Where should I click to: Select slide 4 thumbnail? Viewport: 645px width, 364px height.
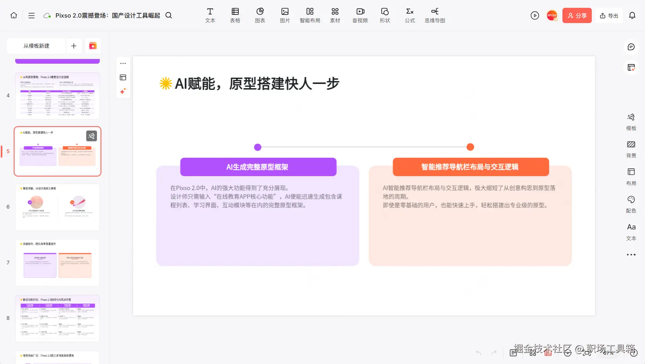coord(58,96)
